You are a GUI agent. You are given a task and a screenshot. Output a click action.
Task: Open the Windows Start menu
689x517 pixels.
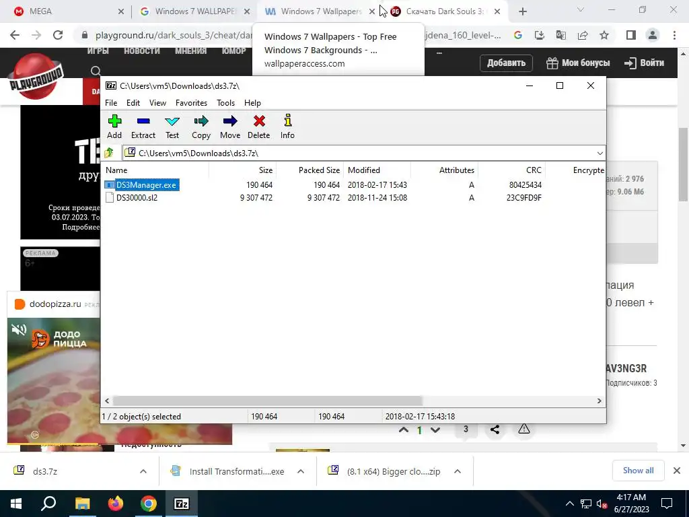click(x=16, y=504)
